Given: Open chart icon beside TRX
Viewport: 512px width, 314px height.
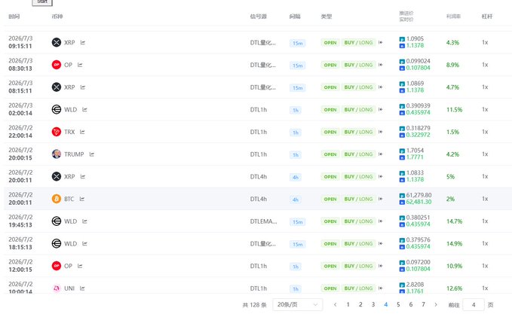Looking at the screenshot, I should [82, 132].
